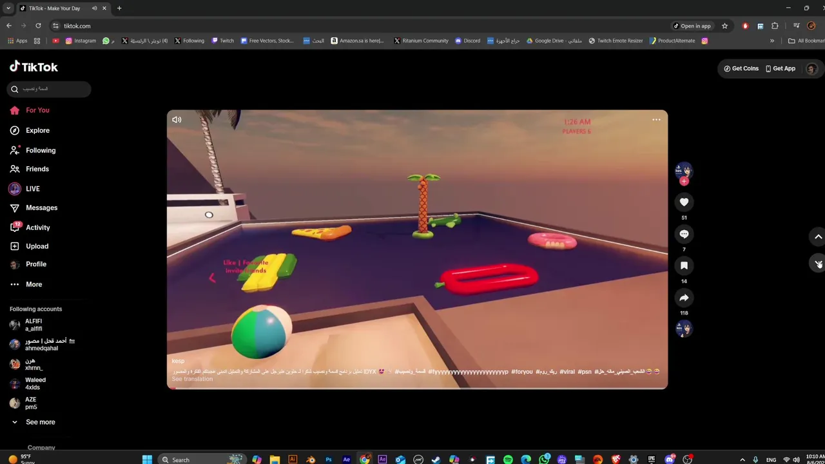The width and height of the screenshot is (825, 464).
Task: Open the Ritanium Community bookmark
Action: tap(421, 41)
